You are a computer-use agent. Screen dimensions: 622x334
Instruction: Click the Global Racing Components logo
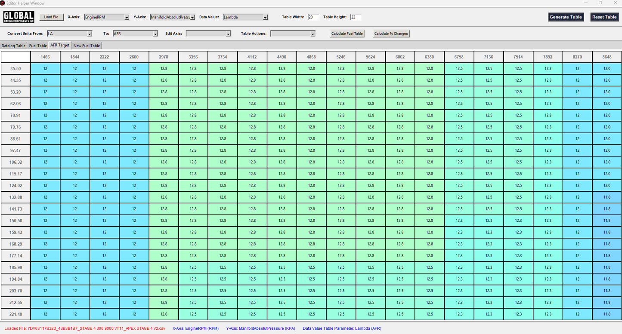[19, 17]
